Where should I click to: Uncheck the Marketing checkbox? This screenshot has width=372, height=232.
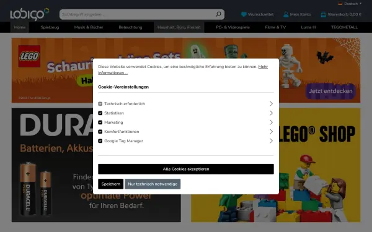coord(100,122)
